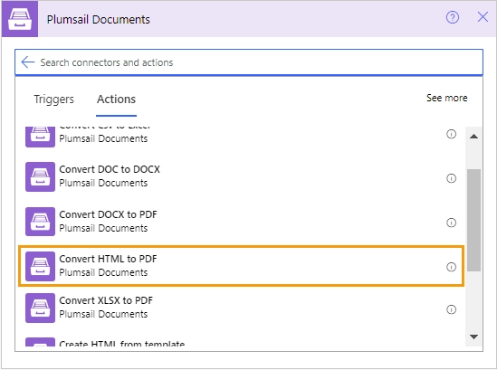The height and width of the screenshot is (370, 497).
Task: Focus the Search connectors and actions field
Action: [249, 62]
